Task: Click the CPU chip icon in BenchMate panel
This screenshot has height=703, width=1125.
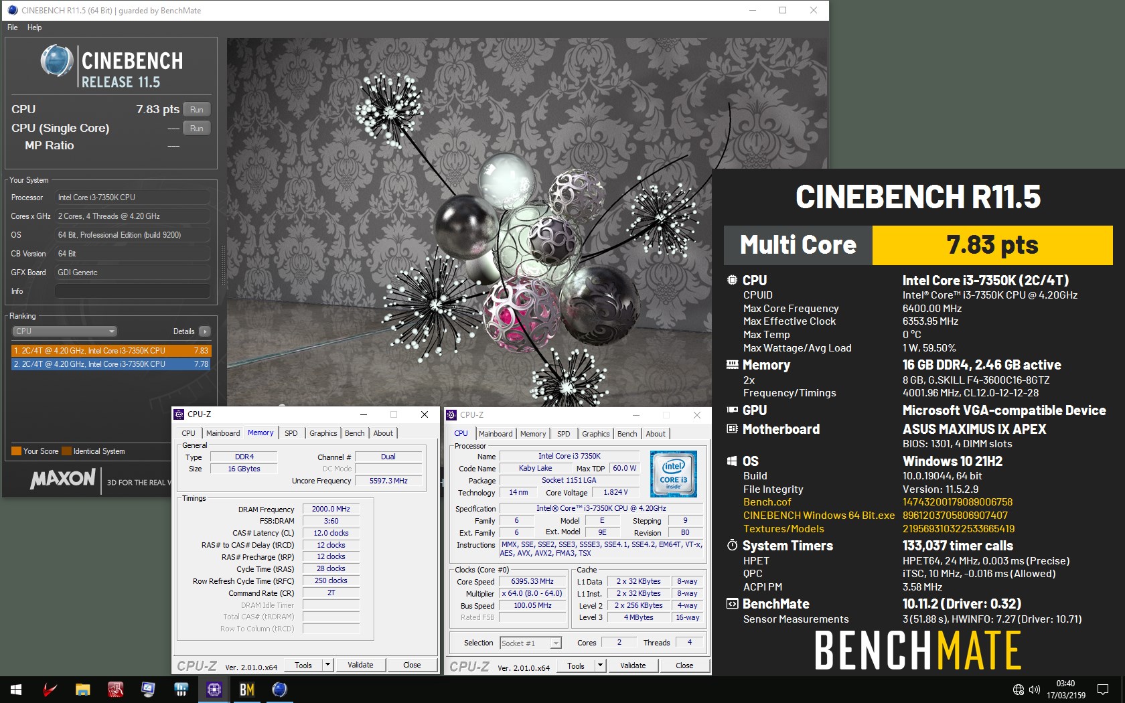Action: click(733, 281)
